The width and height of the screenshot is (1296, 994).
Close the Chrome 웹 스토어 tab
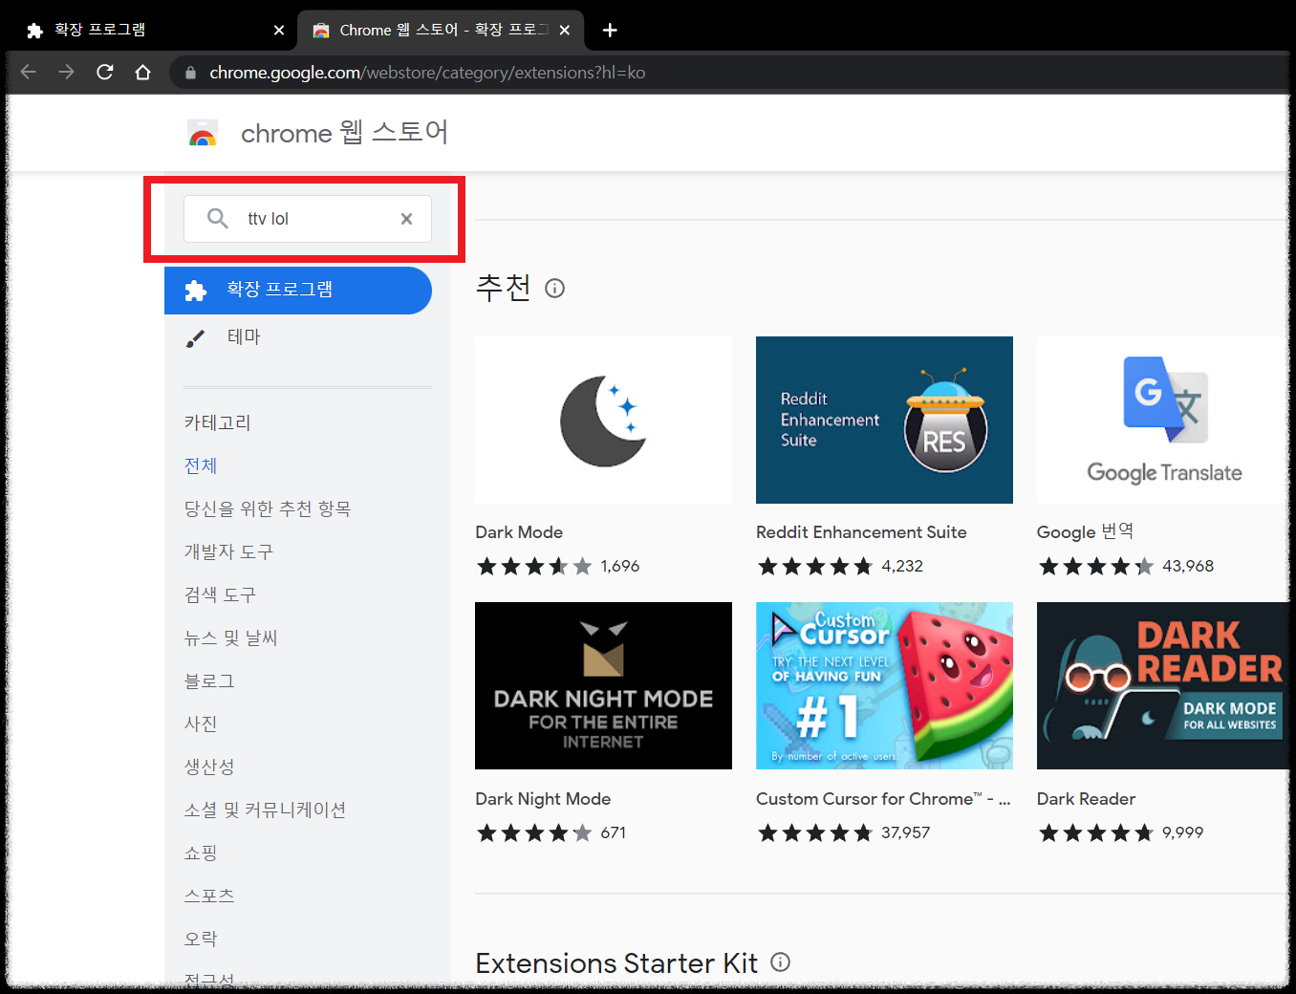[x=565, y=30]
